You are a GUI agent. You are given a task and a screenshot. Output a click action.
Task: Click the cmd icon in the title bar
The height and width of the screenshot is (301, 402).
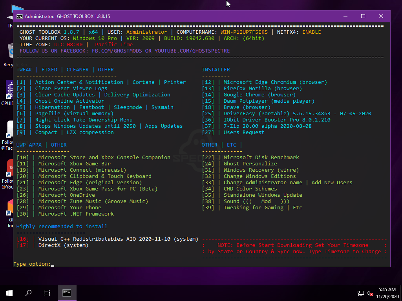(x=20, y=16)
